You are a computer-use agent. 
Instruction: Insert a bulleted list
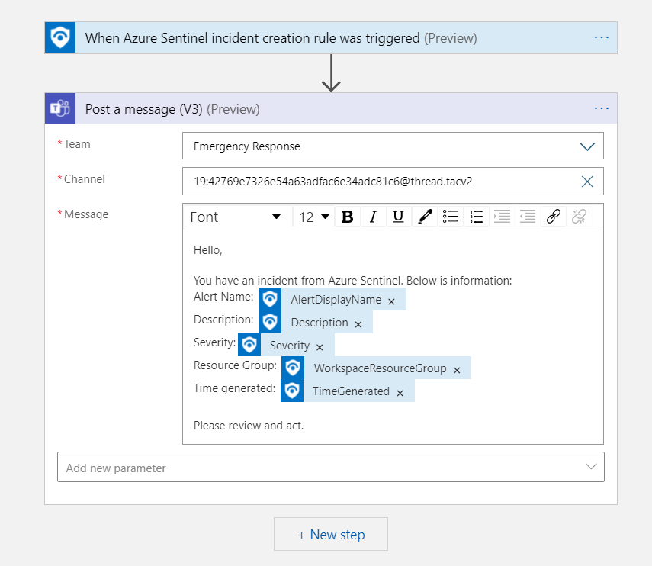click(451, 217)
